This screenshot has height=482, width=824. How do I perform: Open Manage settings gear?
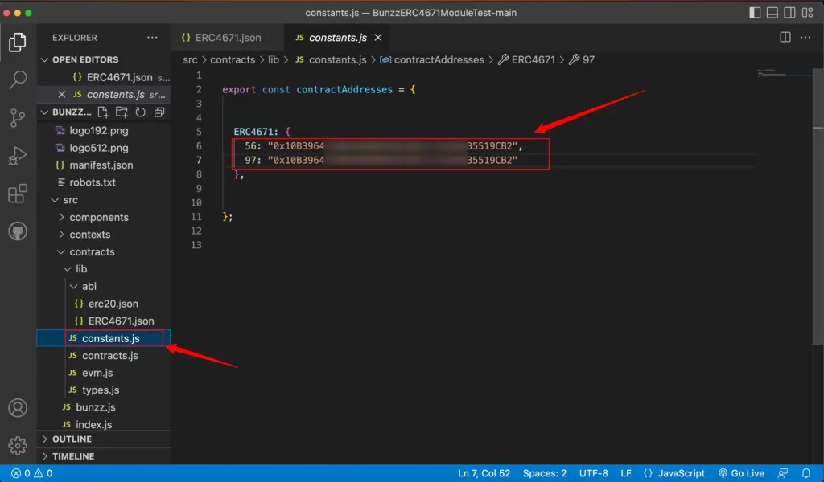(18, 445)
